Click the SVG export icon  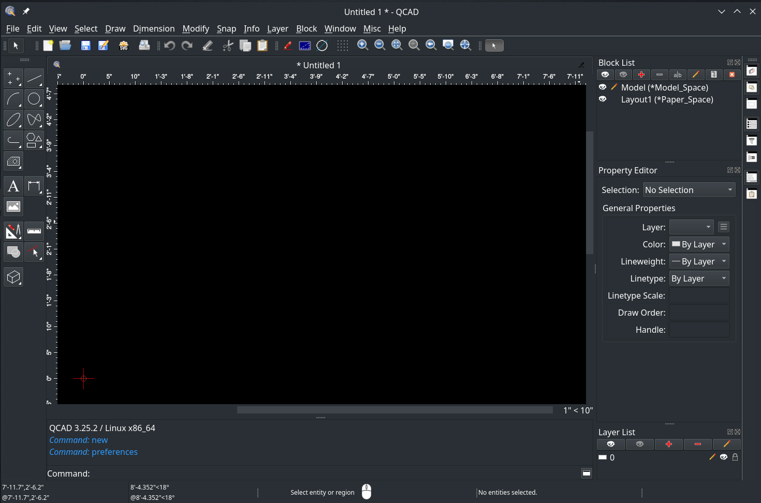(x=124, y=46)
